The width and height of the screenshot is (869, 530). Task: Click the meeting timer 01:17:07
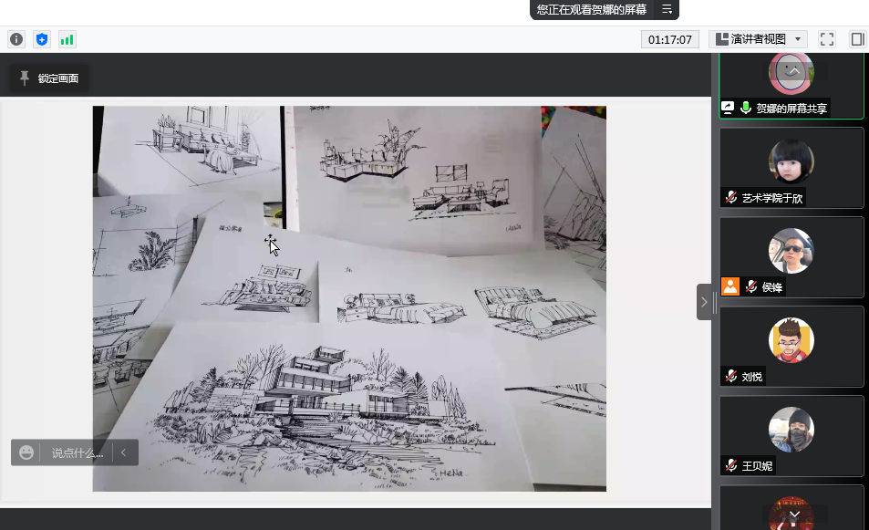pos(670,39)
